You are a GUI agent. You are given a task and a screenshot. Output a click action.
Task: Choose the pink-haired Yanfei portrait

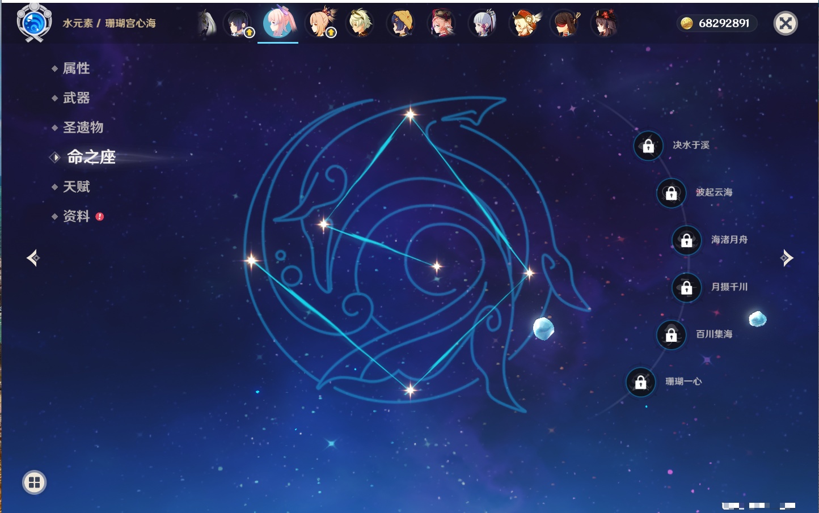(x=442, y=23)
